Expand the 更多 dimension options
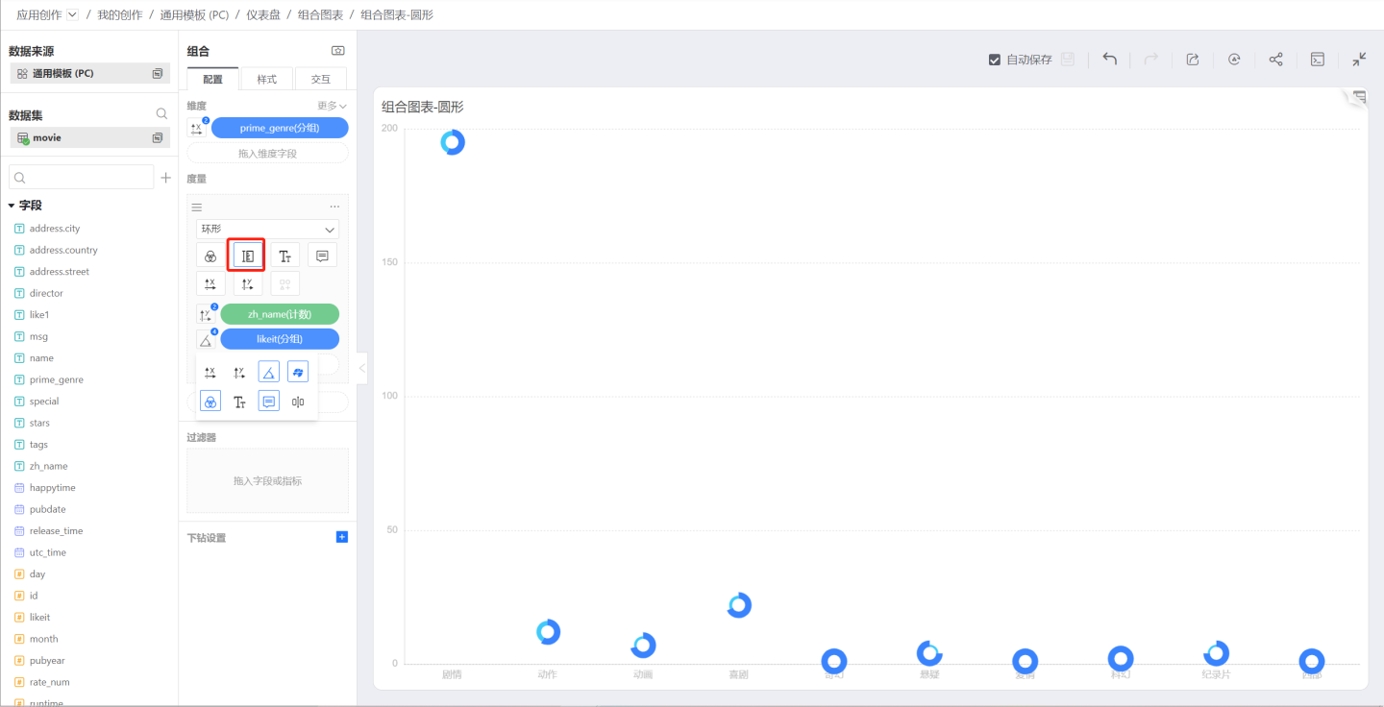 coord(332,106)
